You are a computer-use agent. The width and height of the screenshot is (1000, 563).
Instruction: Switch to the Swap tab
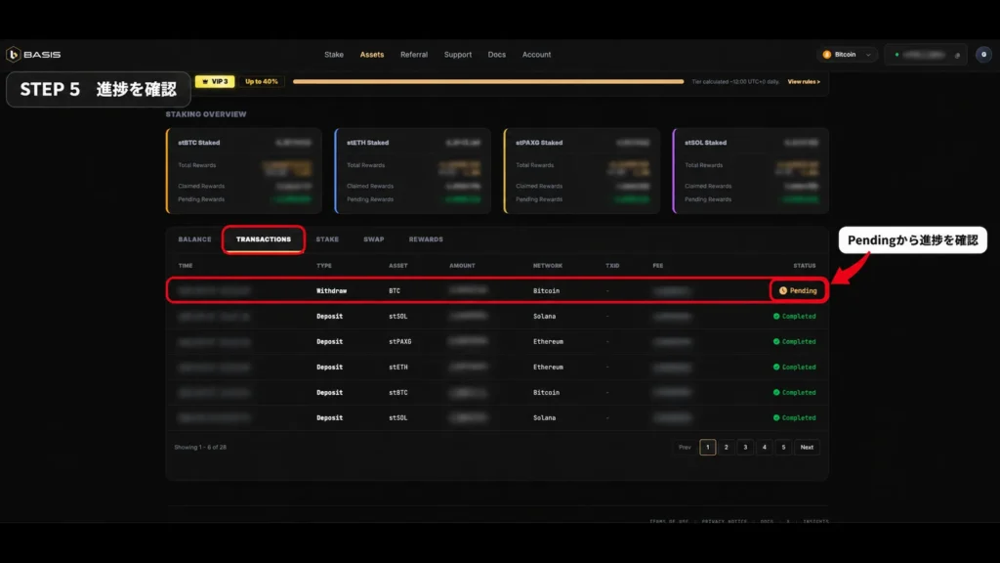[374, 239]
